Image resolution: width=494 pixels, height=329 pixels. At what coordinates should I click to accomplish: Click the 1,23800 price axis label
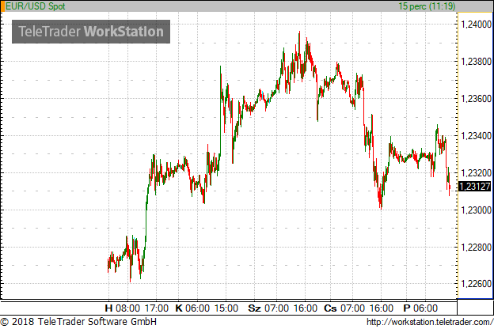coord(476,62)
